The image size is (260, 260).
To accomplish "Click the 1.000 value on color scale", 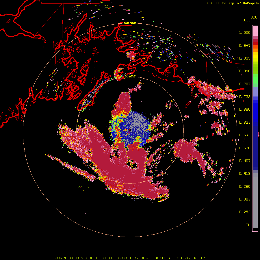I will [245, 32].
